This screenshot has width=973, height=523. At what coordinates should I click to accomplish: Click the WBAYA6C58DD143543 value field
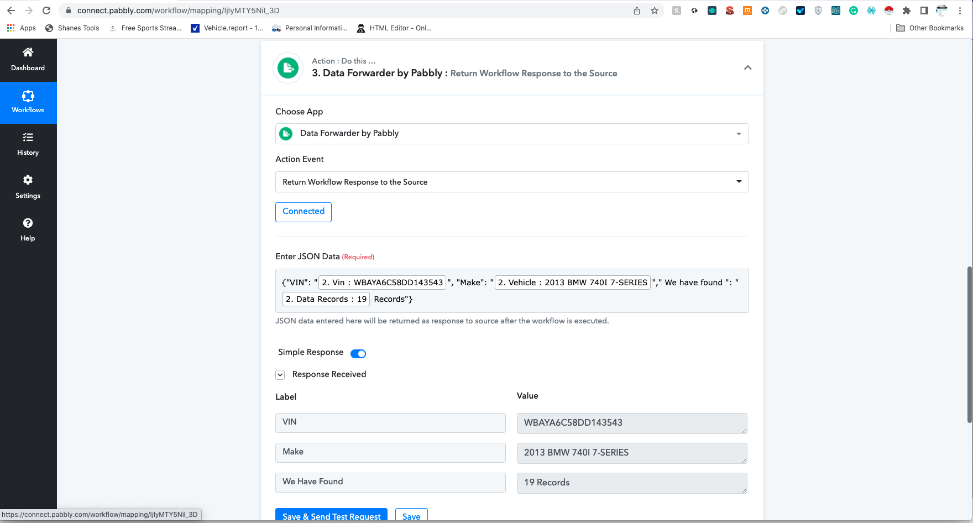pyautogui.click(x=632, y=423)
